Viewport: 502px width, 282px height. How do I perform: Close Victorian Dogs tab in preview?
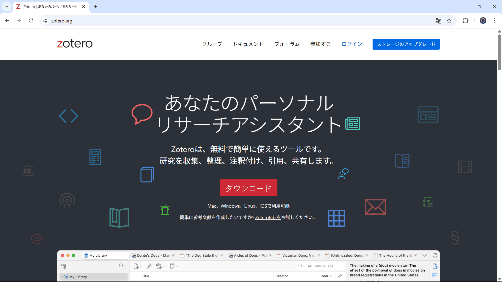(x=319, y=255)
